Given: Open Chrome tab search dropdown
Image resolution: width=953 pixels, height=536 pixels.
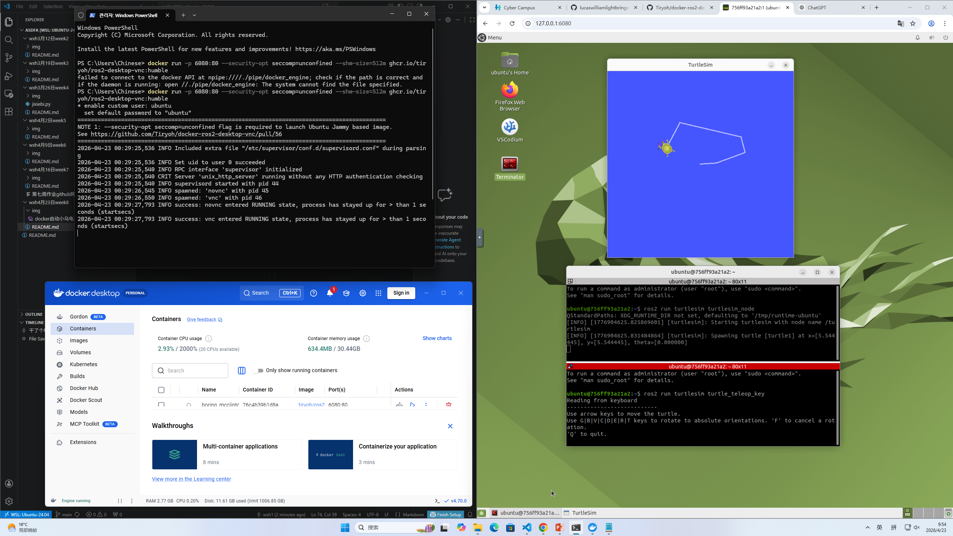Looking at the screenshot, I should tap(485, 7).
